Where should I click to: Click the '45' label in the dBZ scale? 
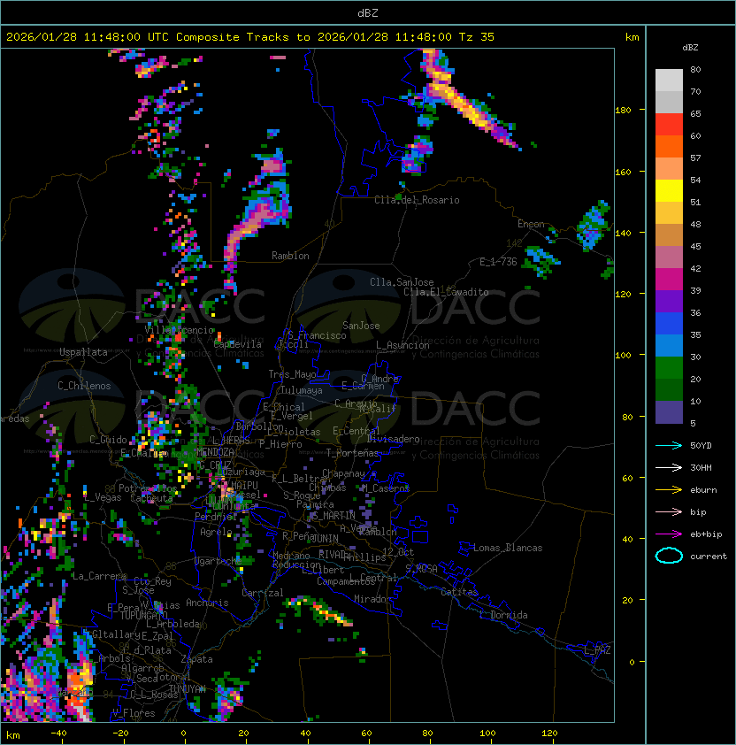(695, 247)
